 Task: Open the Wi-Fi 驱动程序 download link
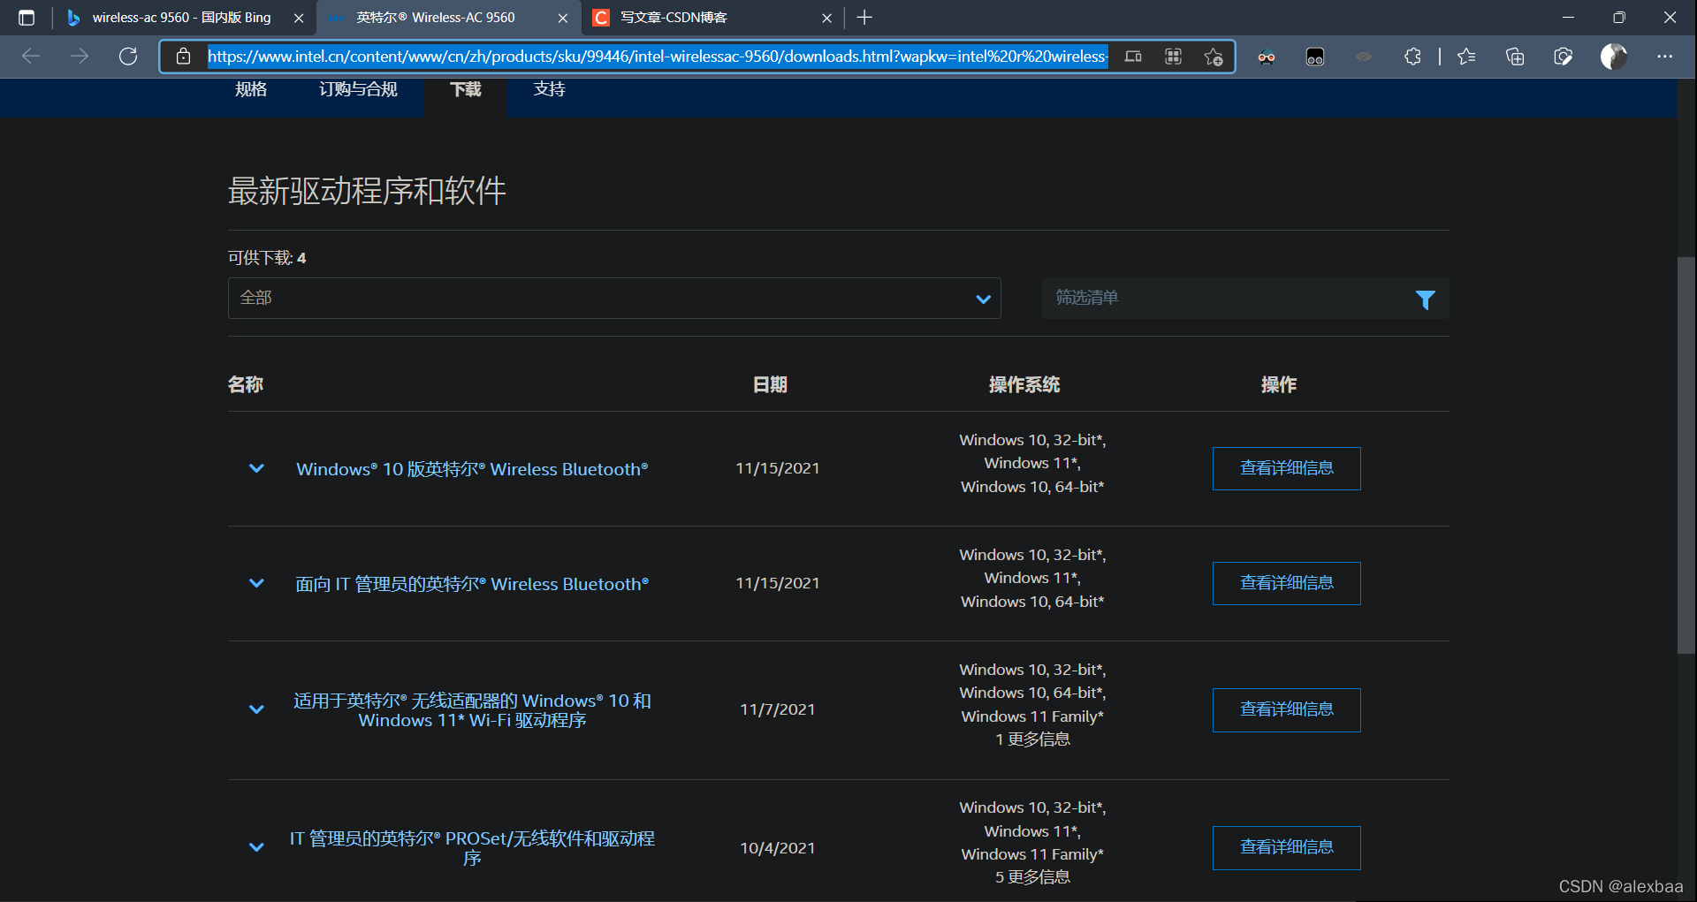click(x=472, y=710)
